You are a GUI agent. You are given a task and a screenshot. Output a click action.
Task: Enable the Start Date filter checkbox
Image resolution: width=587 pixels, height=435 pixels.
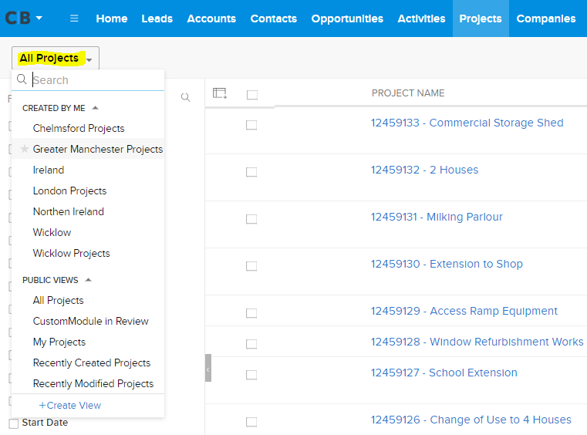(14, 423)
